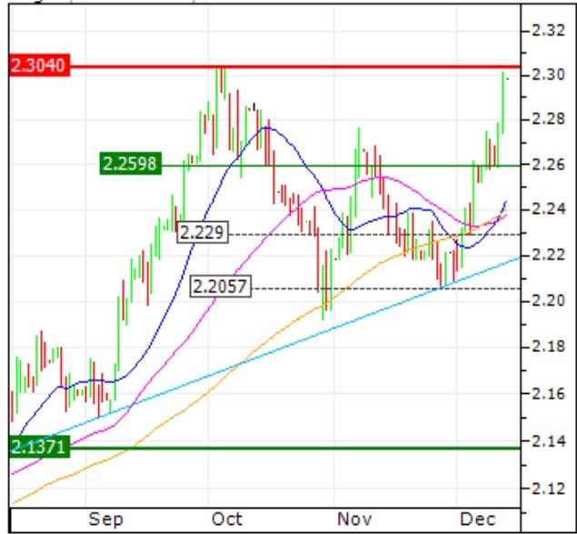Click the Sep month label
The height and width of the screenshot is (534, 577).
point(105,519)
